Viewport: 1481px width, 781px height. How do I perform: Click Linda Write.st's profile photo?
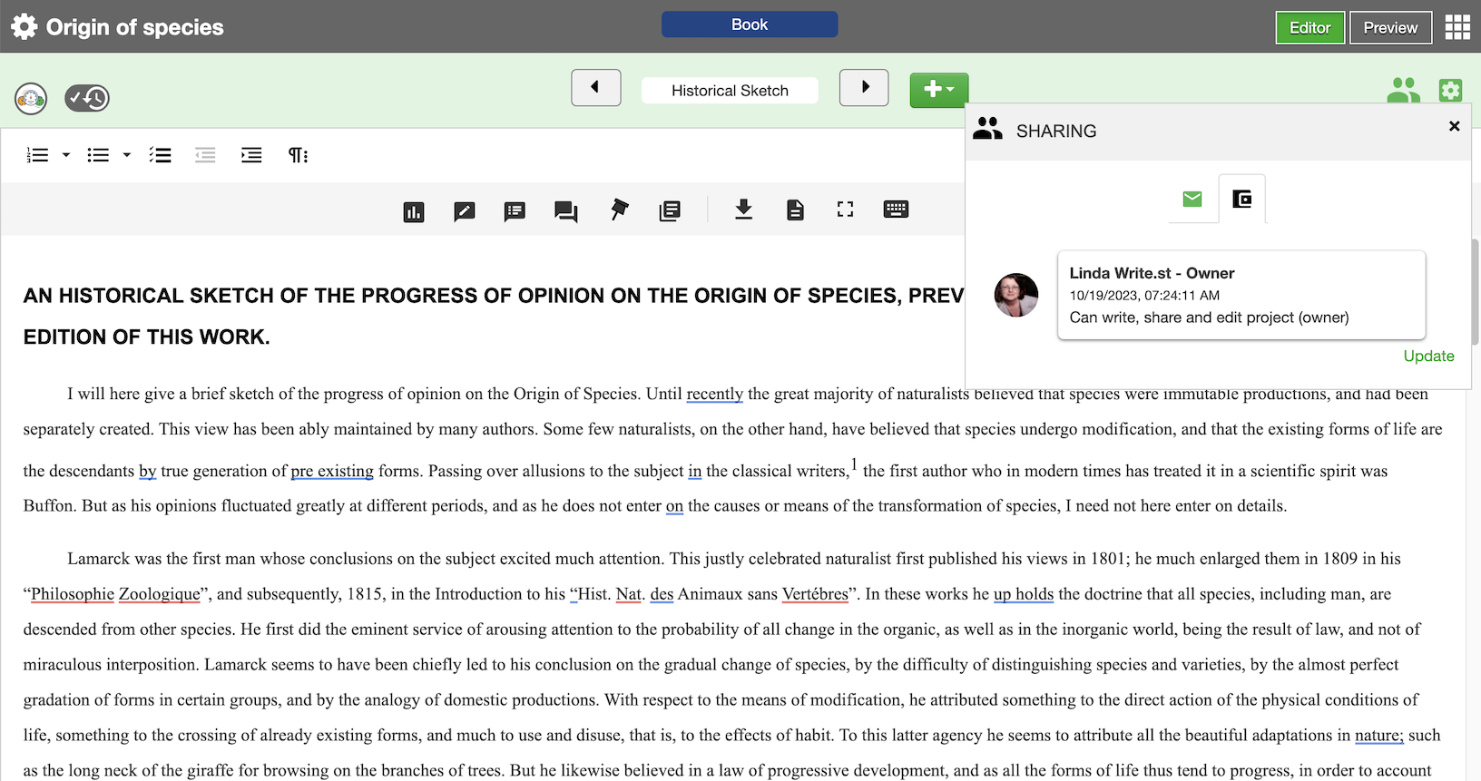coord(1016,295)
